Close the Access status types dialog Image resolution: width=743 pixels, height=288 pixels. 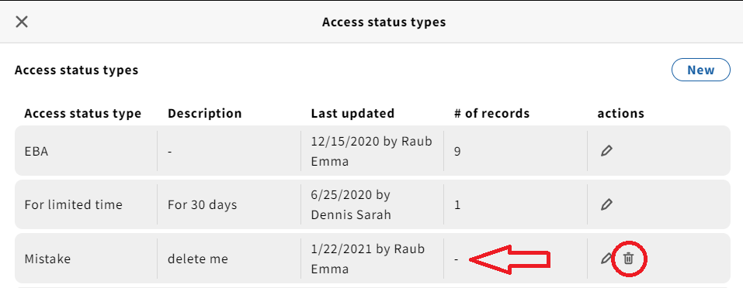tap(22, 22)
